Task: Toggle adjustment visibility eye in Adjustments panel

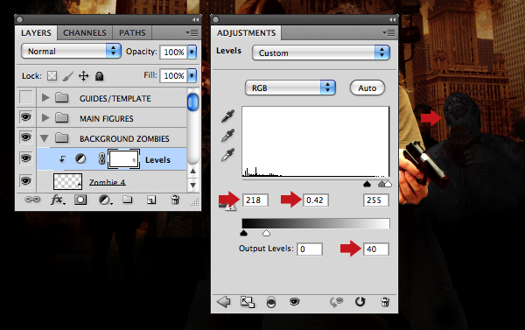Action: (294, 302)
